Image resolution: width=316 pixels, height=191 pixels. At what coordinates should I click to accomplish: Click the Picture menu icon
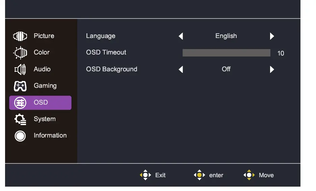pyautogui.click(x=20, y=36)
